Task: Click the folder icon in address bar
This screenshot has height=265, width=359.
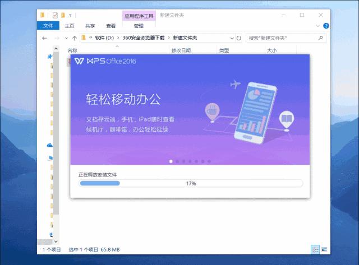Action: click(x=84, y=38)
